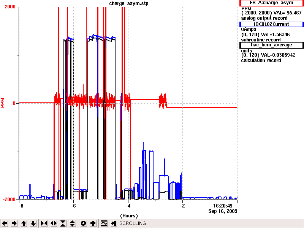
Task: Click the (Hours) x-axis title
Action: pos(129,216)
